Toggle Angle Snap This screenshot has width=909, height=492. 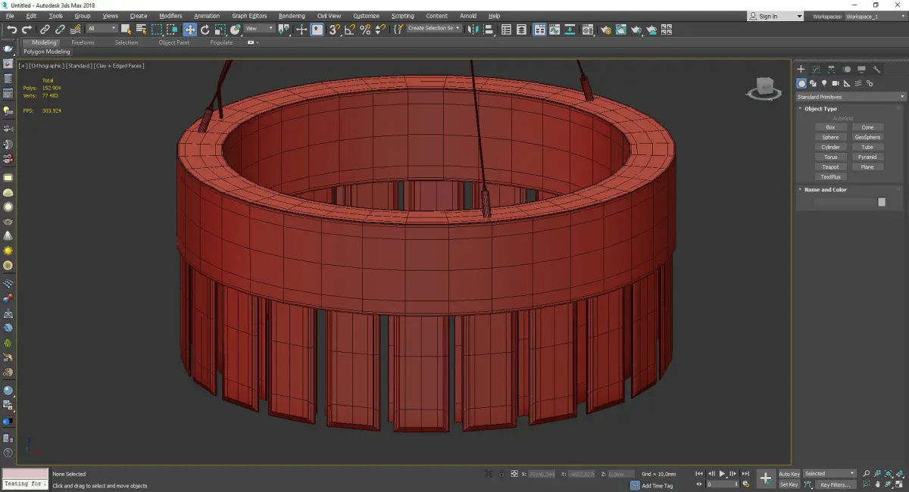tap(349, 30)
